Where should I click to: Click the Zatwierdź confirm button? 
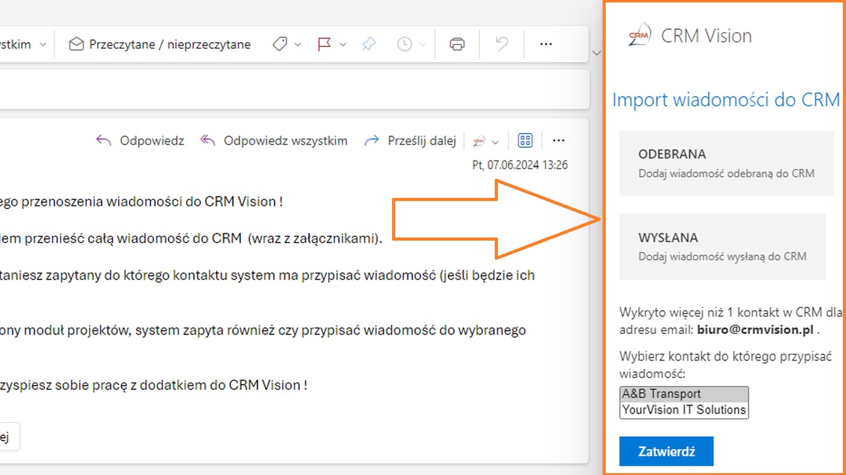(666, 451)
